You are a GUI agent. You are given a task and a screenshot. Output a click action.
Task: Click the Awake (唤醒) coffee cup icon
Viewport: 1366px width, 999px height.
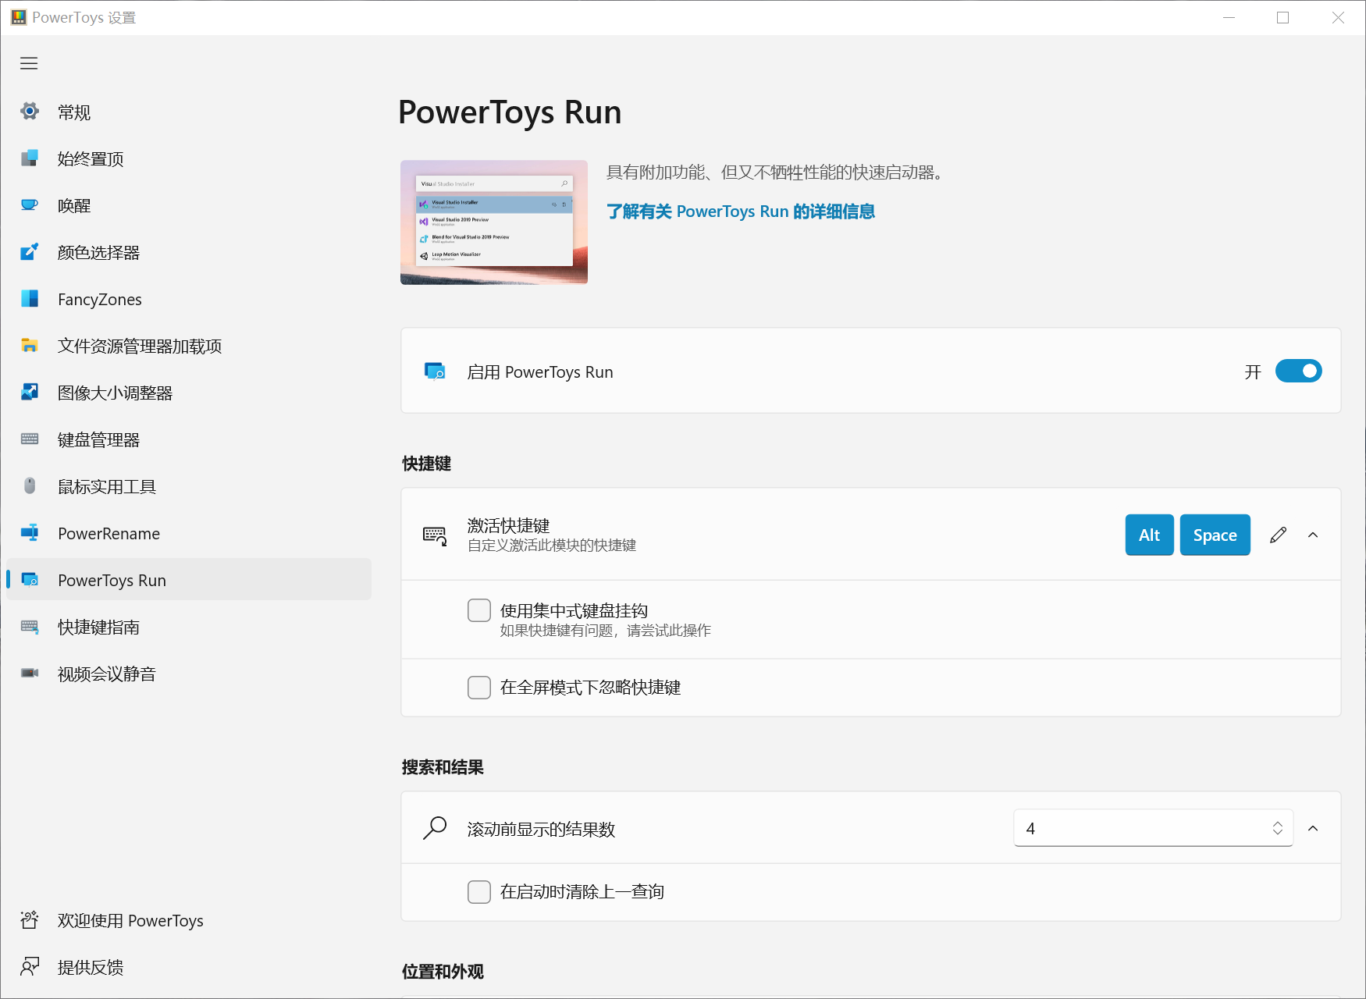click(30, 205)
